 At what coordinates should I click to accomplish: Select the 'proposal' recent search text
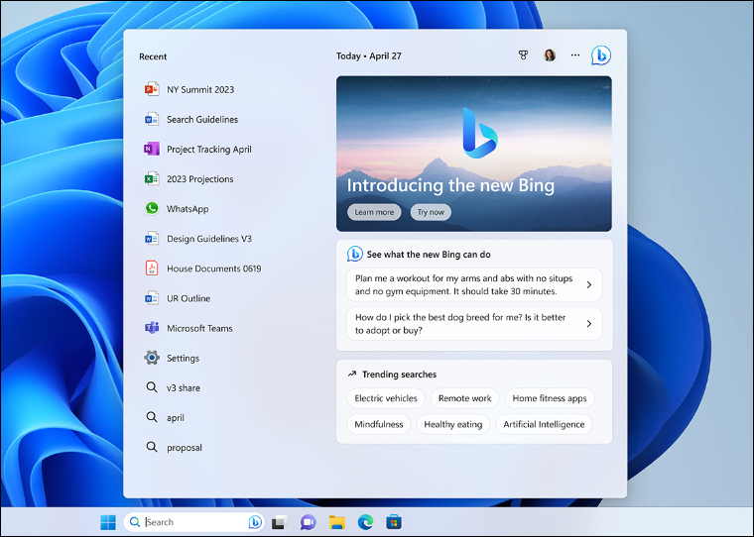(x=185, y=448)
